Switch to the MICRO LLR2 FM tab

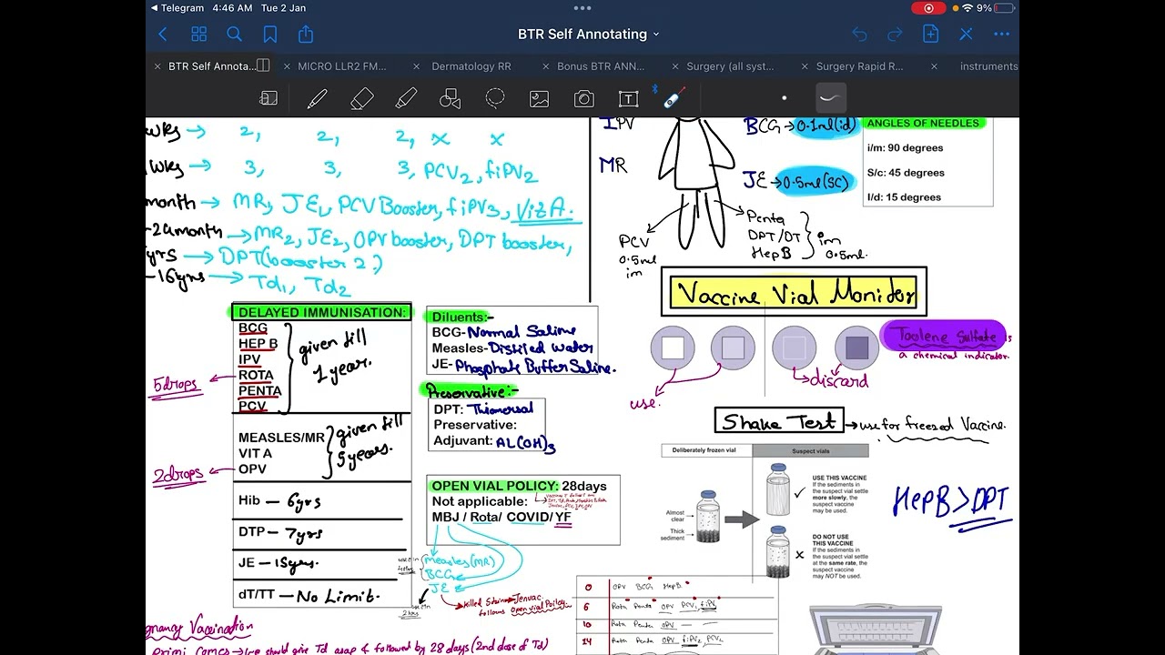pyautogui.click(x=341, y=66)
